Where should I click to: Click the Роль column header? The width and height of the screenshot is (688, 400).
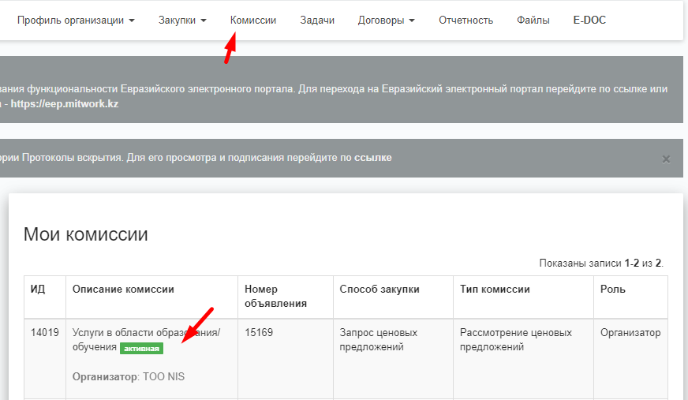(x=613, y=290)
